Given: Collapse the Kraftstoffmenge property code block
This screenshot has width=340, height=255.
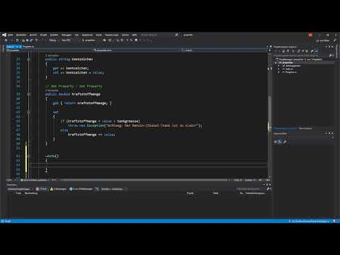Looking at the screenshot, I should click(28, 94).
